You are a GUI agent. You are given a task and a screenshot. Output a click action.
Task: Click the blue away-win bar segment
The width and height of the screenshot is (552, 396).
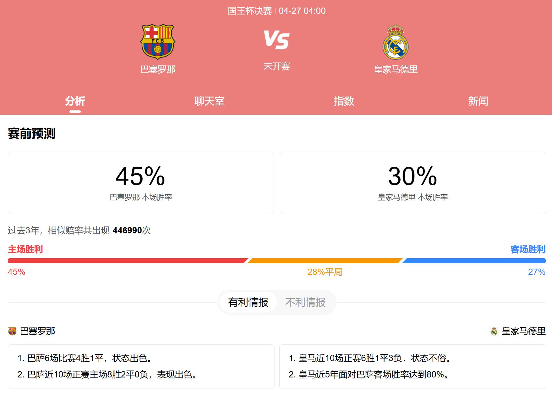coord(474,261)
